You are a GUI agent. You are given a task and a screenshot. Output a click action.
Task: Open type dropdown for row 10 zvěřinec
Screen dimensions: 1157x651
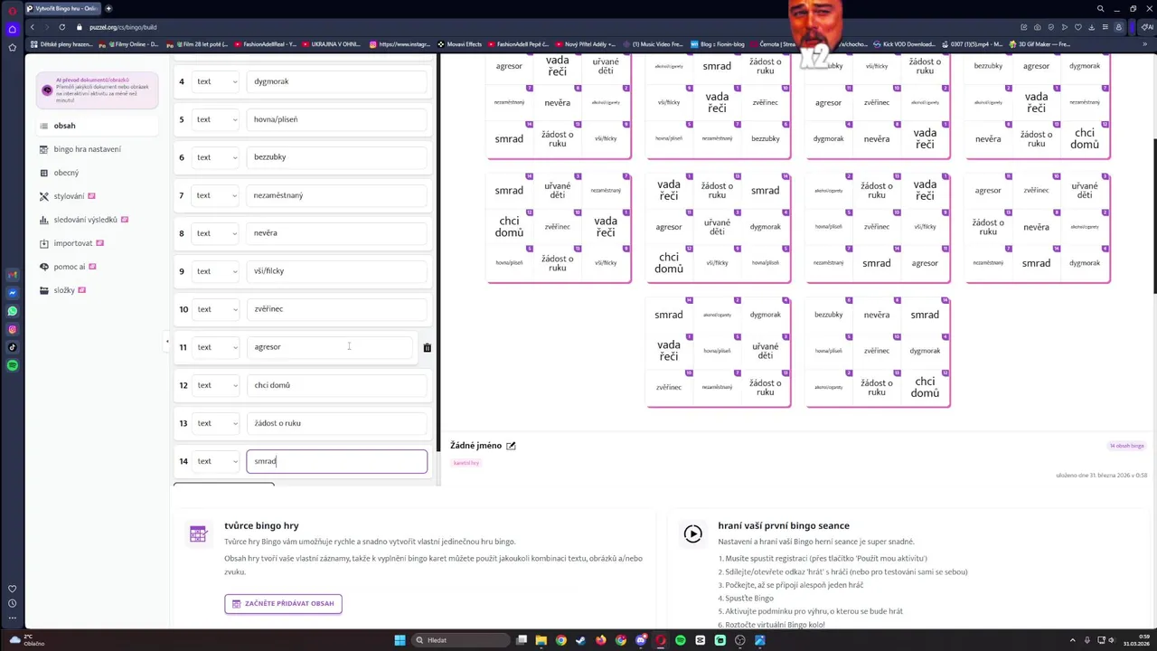pos(216,309)
